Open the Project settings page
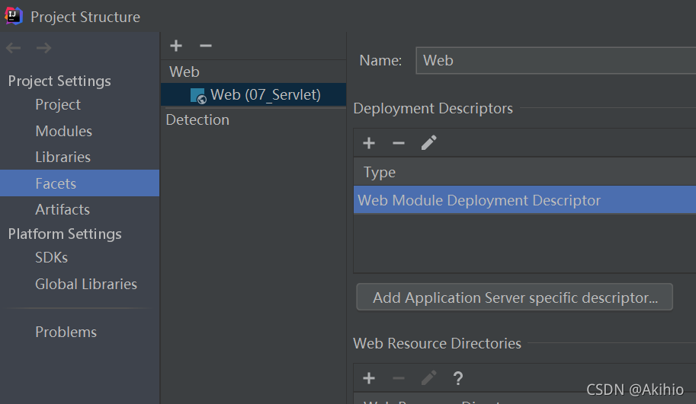This screenshot has height=404, width=696. 58,105
